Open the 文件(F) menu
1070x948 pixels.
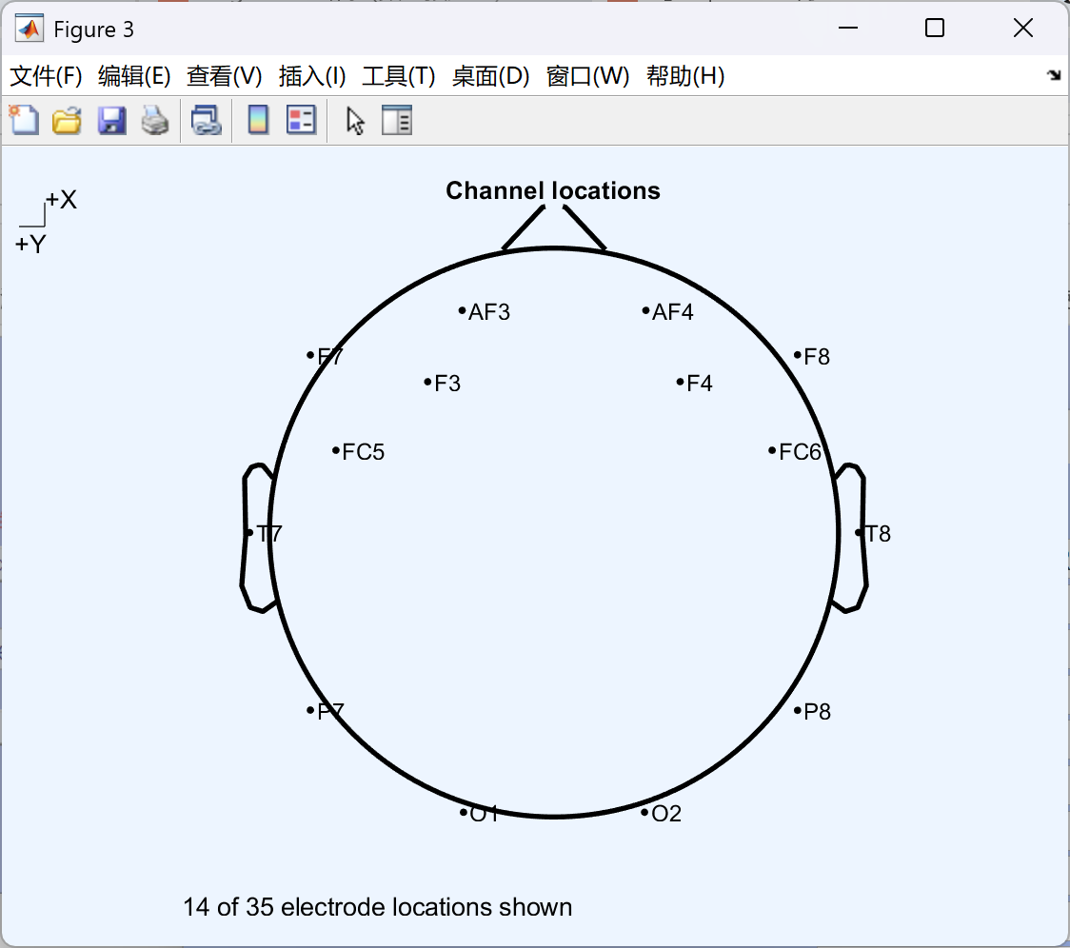pyautogui.click(x=46, y=76)
